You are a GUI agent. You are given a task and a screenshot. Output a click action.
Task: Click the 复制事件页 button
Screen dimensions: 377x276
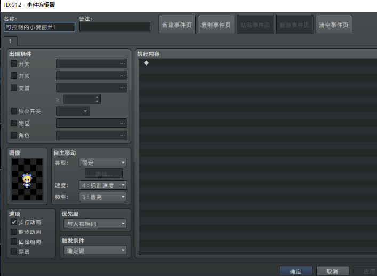(x=215, y=25)
